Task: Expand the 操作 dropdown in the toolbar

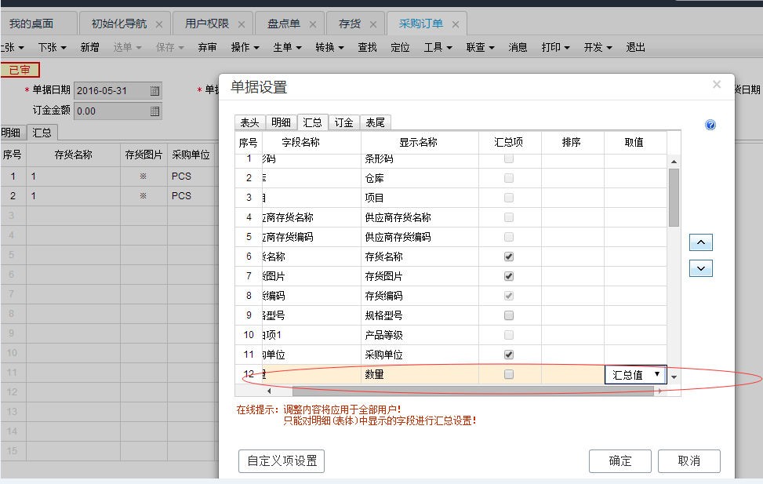Action: pyautogui.click(x=244, y=47)
